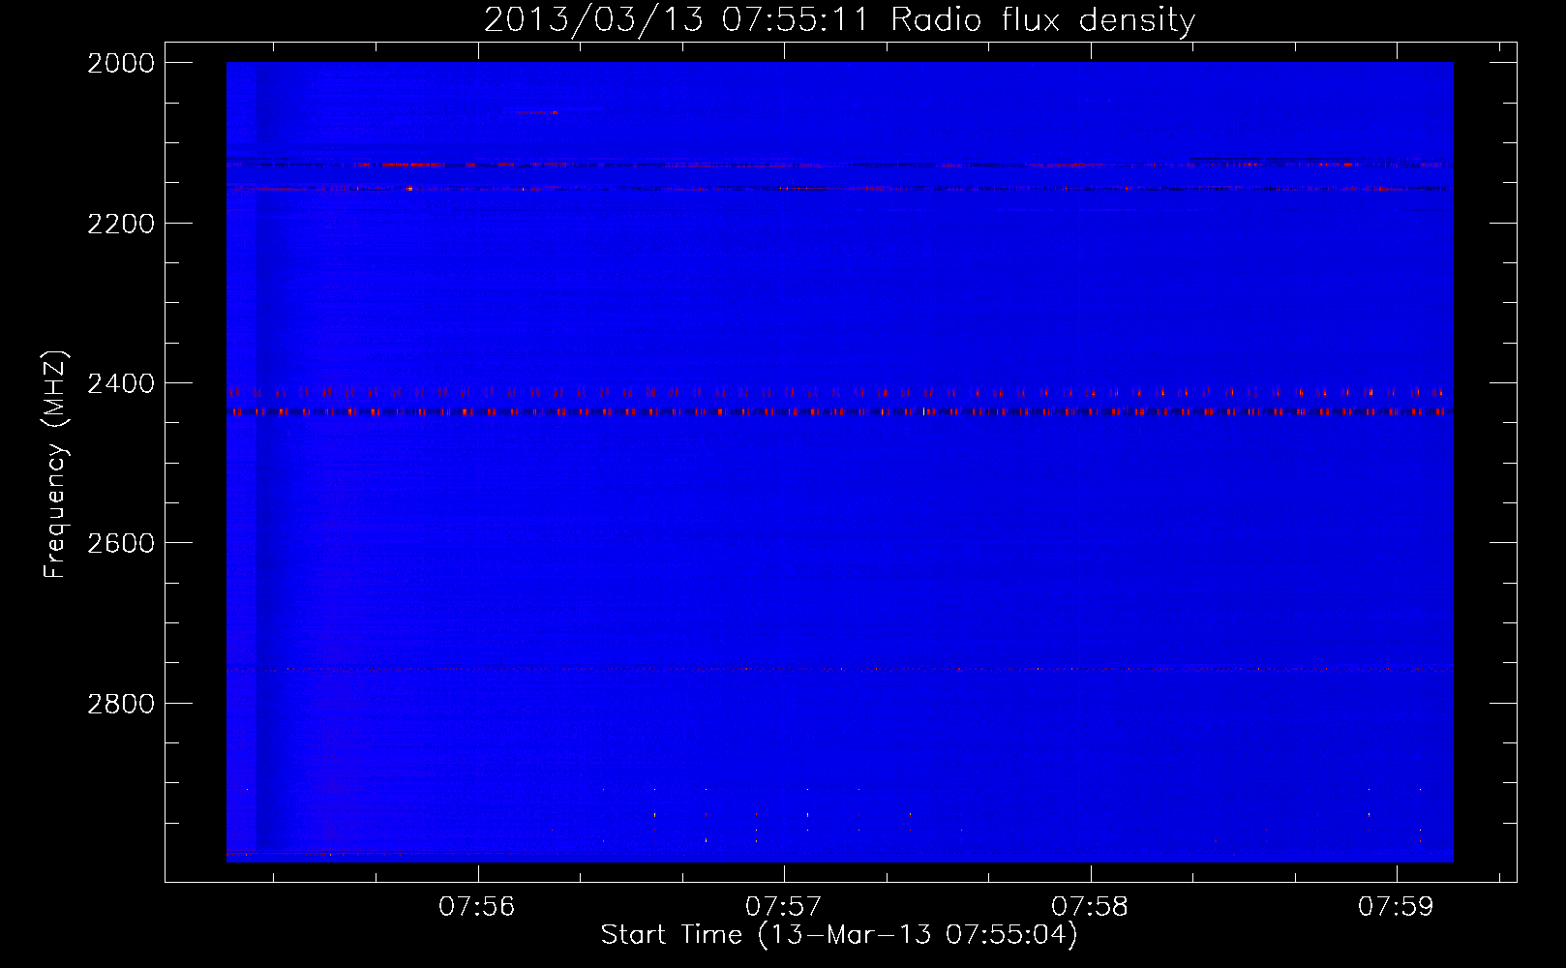Image resolution: width=1566 pixels, height=968 pixels.
Task: Select the 2200 frequency tick label
Action: [x=121, y=224]
